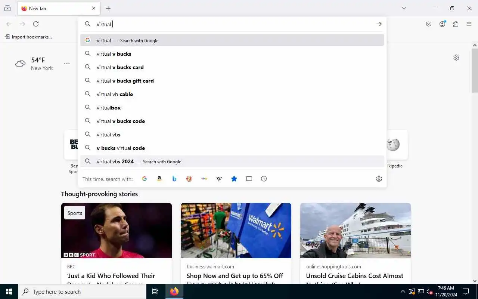Open search settings gear in dropdown
Screen dimensions: 478x299
379,179
